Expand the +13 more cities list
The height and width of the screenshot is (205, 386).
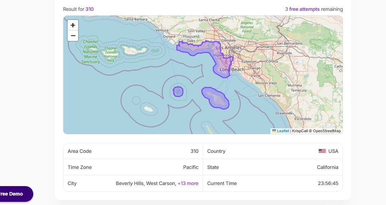(188, 183)
